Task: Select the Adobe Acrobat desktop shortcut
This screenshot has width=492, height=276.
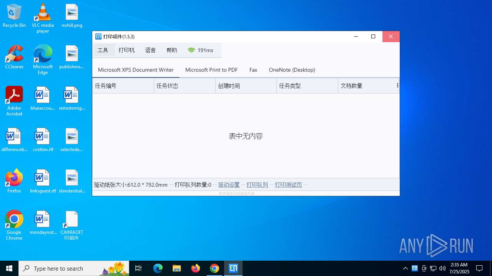Action: pyautogui.click(x=14, y=101)
